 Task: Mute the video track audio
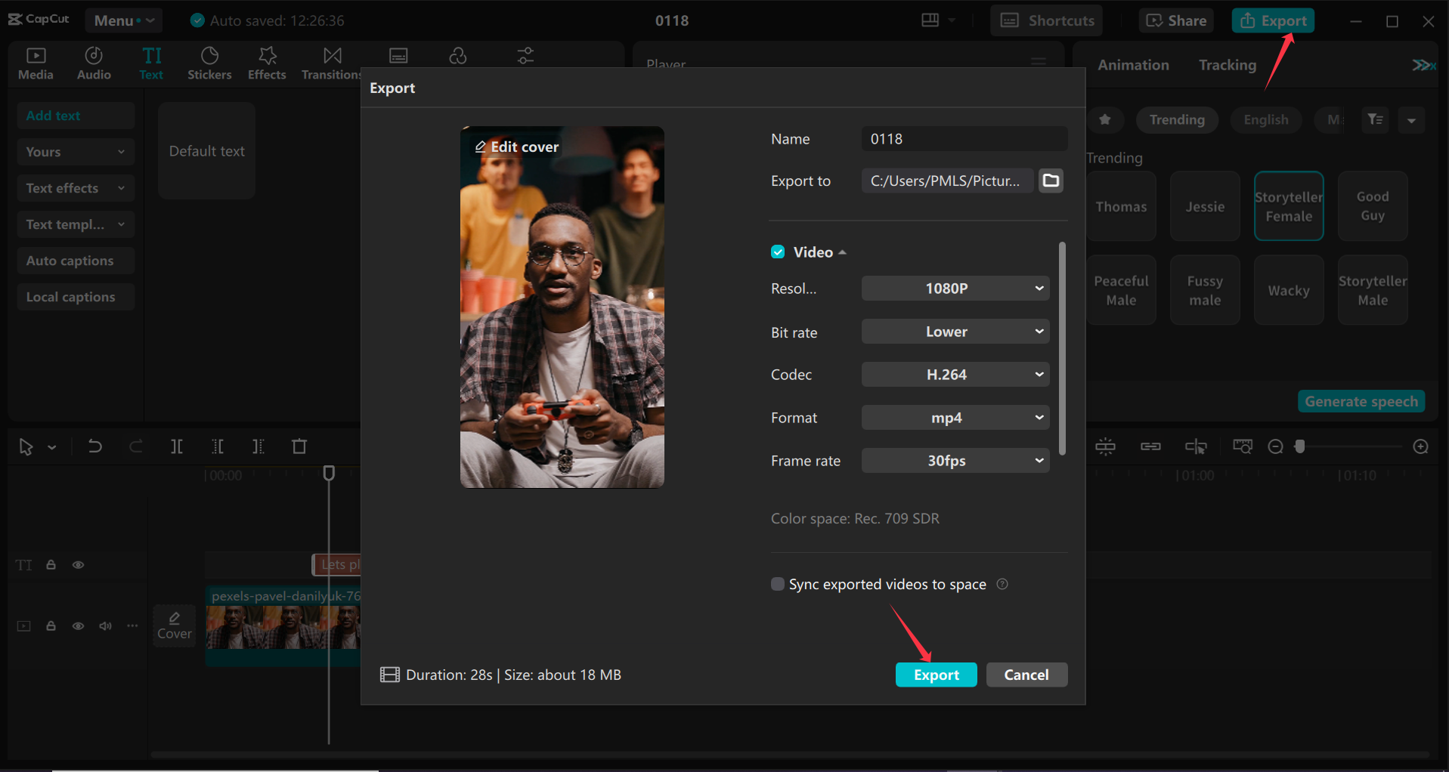pos(106,625)
